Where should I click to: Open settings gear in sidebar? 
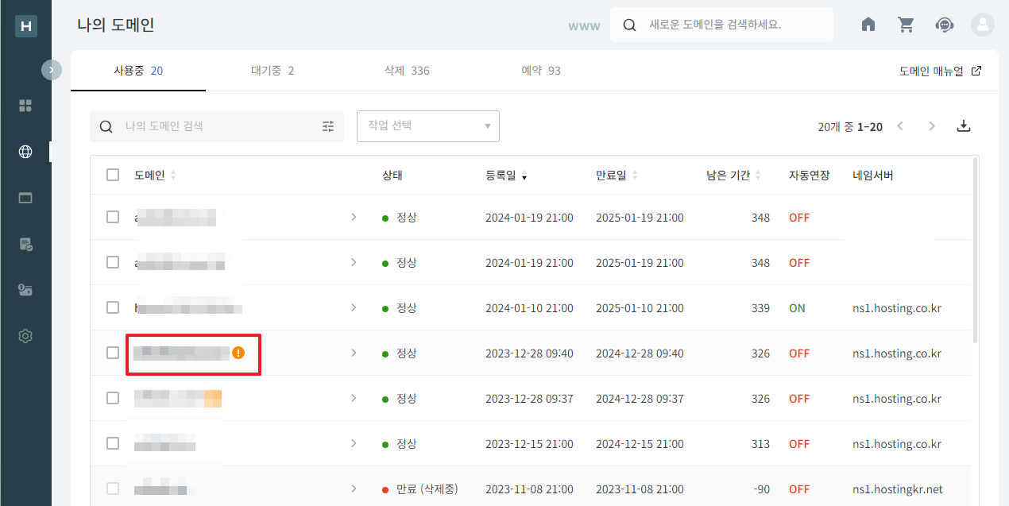point(25,336)
